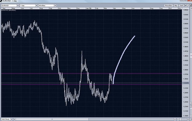192x121 pixels.
Task: Select the upper purple horizontal line
Action: click(92, 74)
